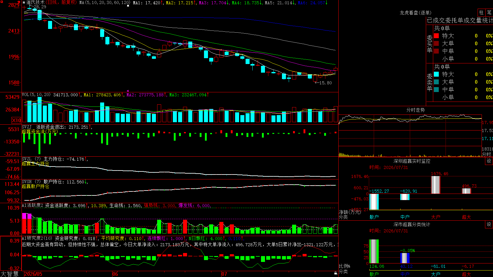493x277 pixels.
Task: Click the red 特大 buy order swatch
Action: 436,36
